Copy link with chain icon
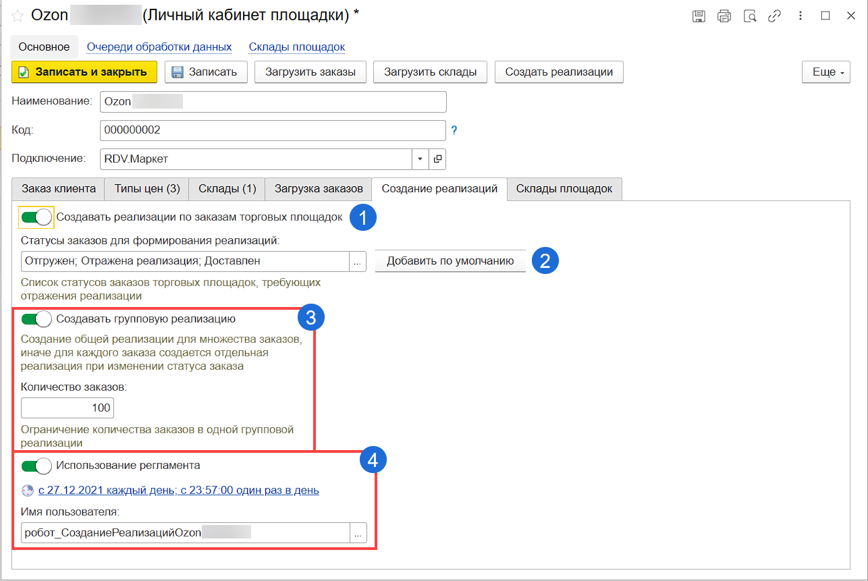Screen dimensions: 868x581 774,16
